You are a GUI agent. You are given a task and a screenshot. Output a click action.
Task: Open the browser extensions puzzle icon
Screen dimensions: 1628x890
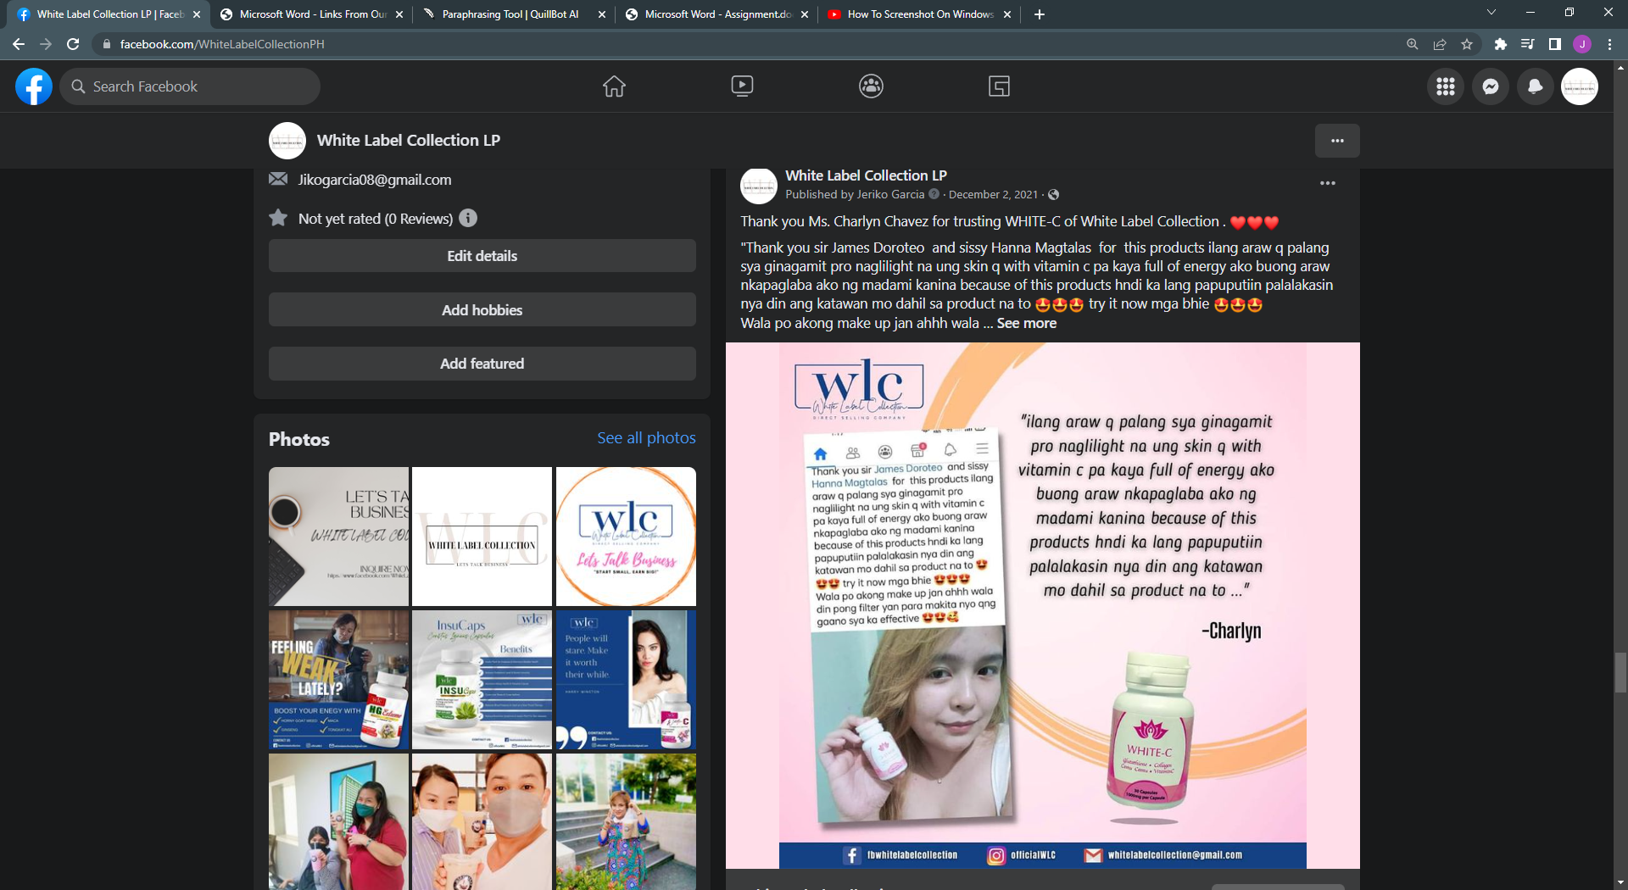pos(1499,44)
